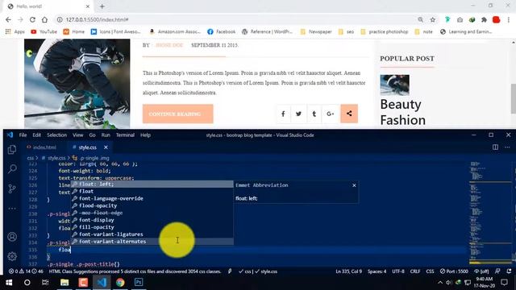Open Photoshop from taskbar
The image size is (516, 290).
click(139, 283)
